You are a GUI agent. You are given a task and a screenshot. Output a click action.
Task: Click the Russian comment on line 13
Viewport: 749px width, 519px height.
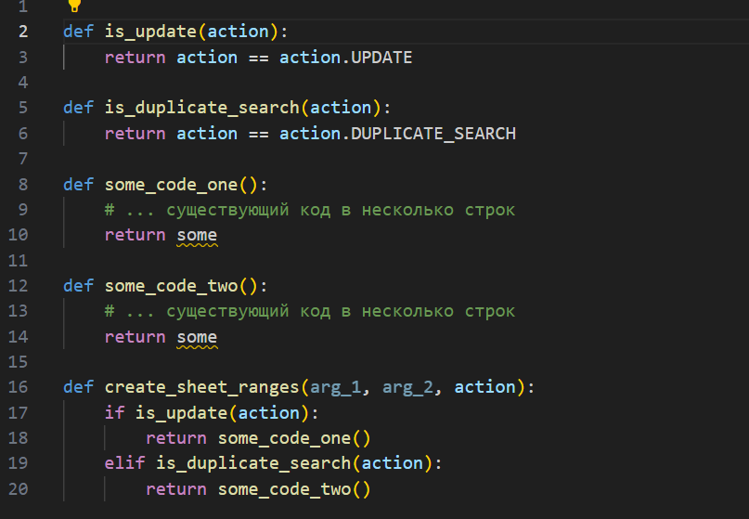coord(310,311)
